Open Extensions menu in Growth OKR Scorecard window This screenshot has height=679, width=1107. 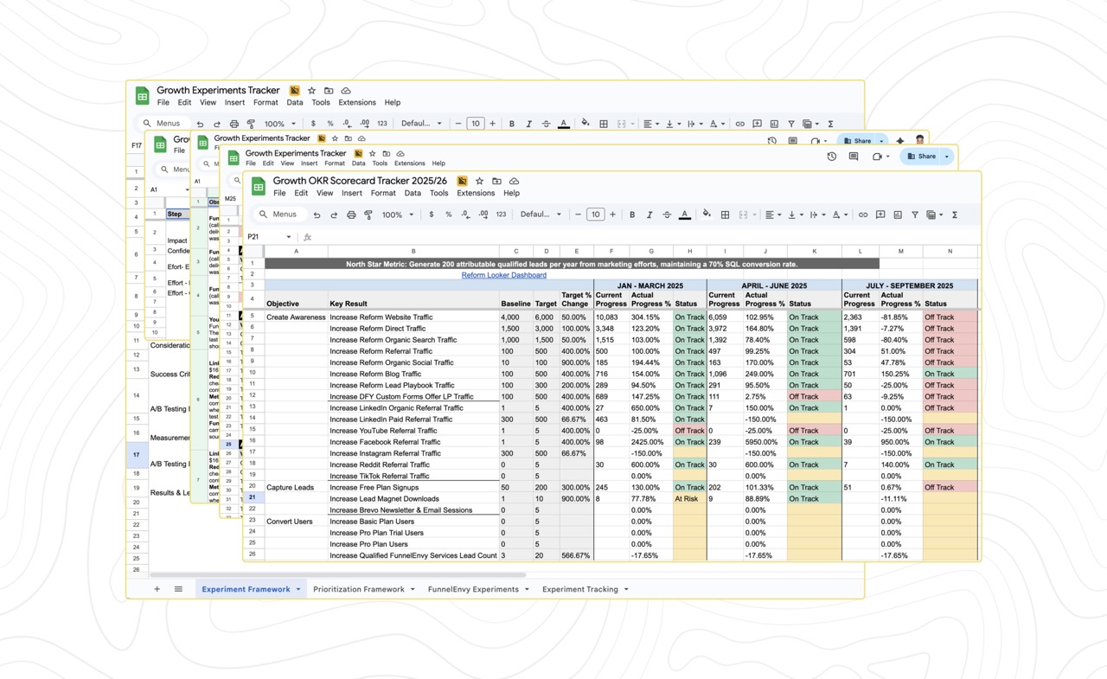point(475,193)
